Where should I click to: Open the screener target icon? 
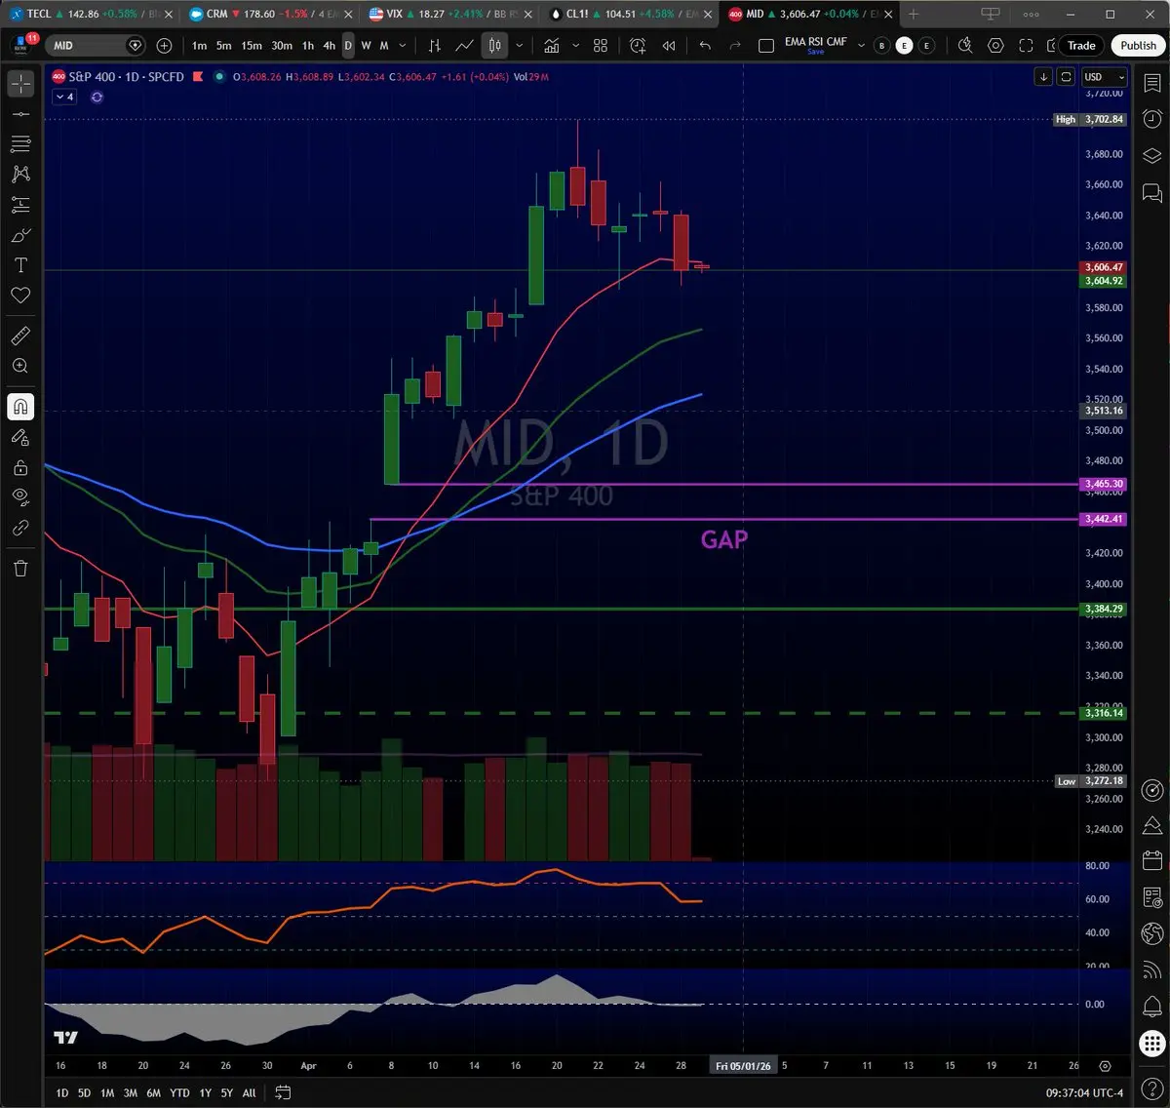coord(1151,789)
